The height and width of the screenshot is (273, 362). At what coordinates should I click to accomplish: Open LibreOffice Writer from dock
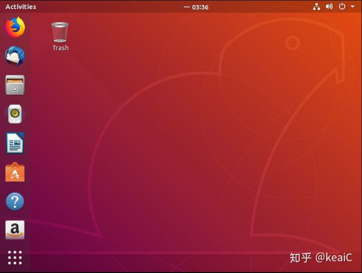[x=15, y=143]
